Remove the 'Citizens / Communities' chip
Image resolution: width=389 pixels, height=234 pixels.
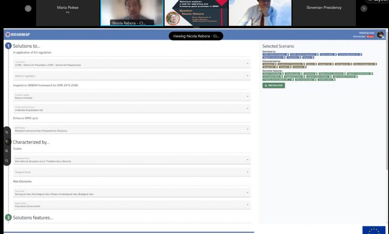click(x=282, y=74)
